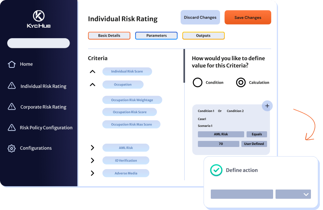Open Home in the sidebar

tap(27, 64)
